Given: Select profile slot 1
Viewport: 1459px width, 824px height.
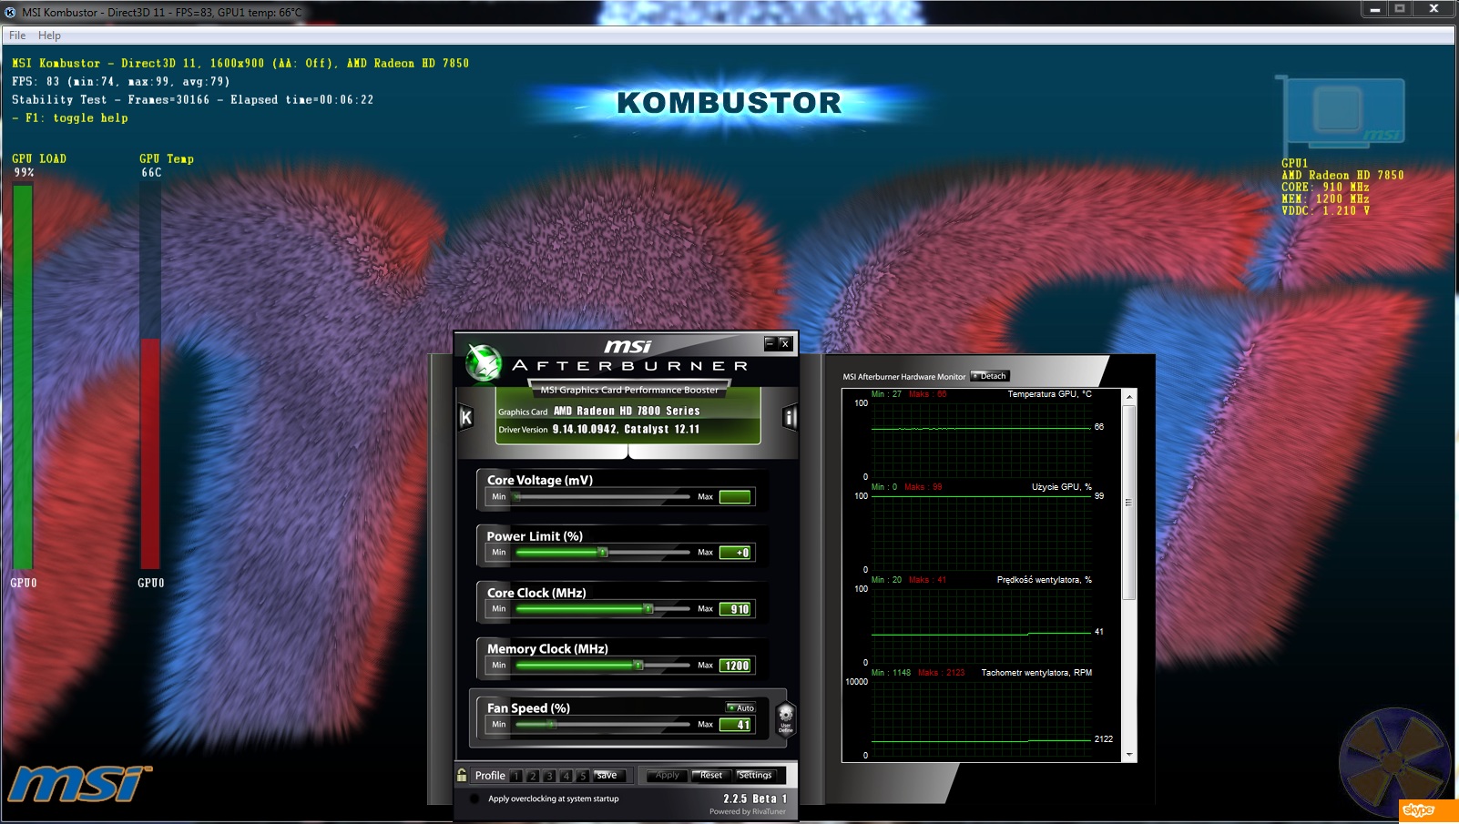Looking at the screenshot, I should pyautogui.click(x=516, y=776).
